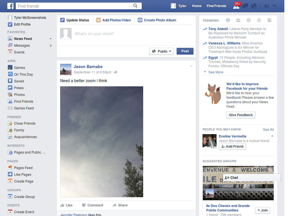The height and width of the screenshot is (216, 288).
Task: Click See All people you may know
Action: click(268, 129)
